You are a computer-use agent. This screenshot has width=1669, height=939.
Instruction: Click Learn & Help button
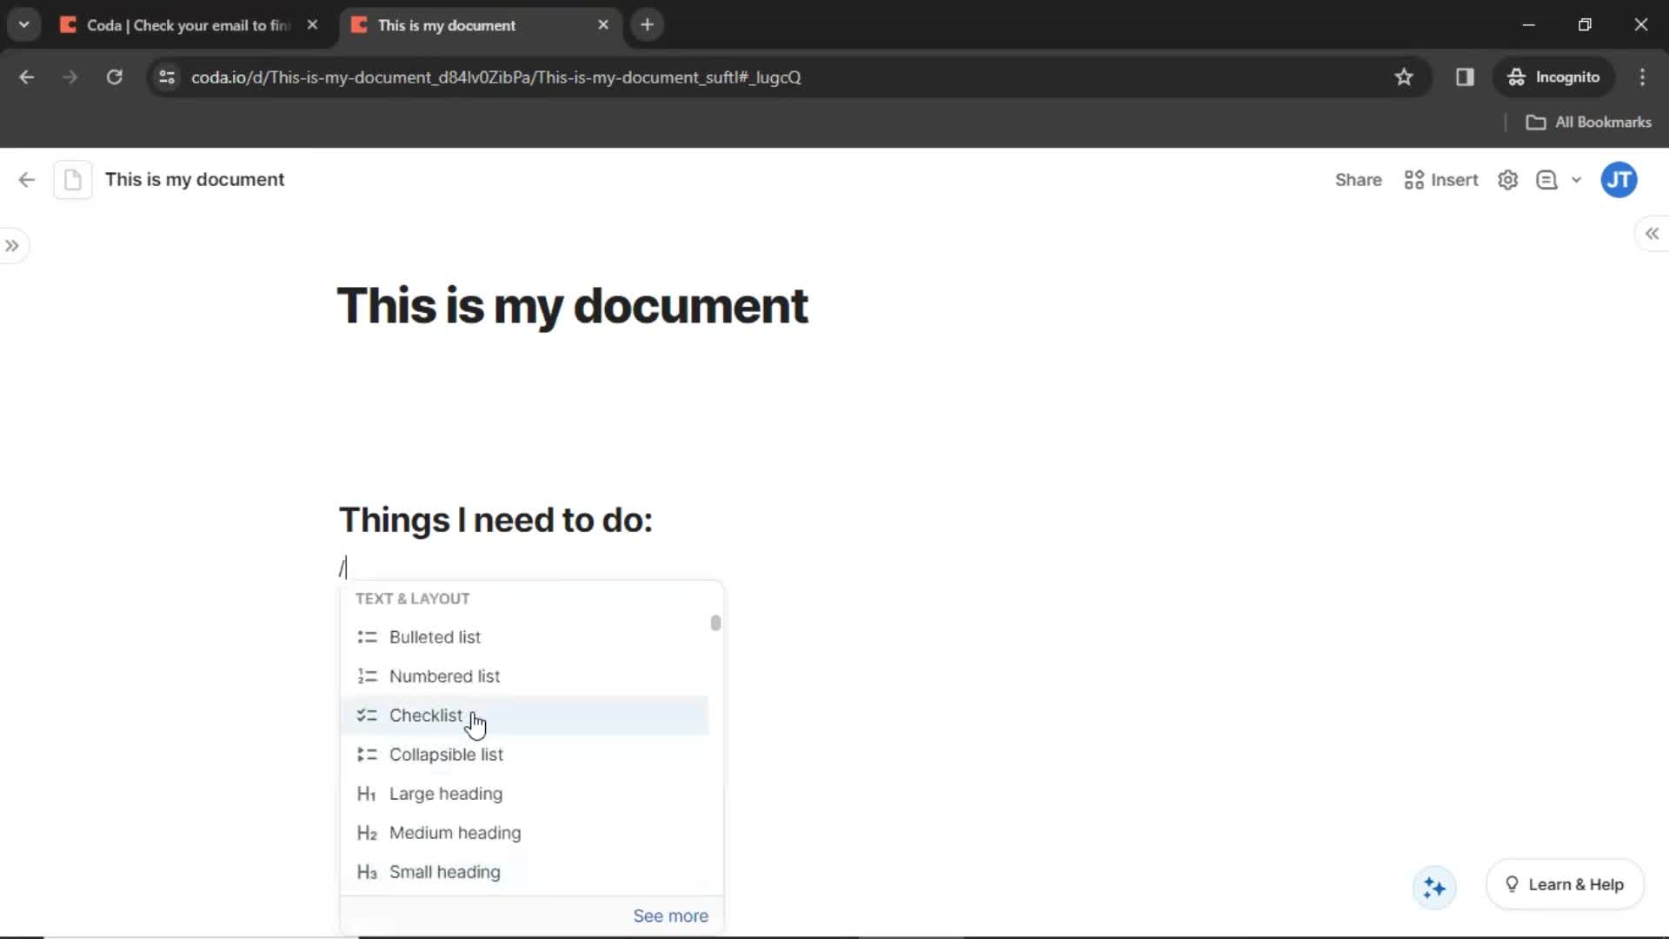tap(1566, 884)
